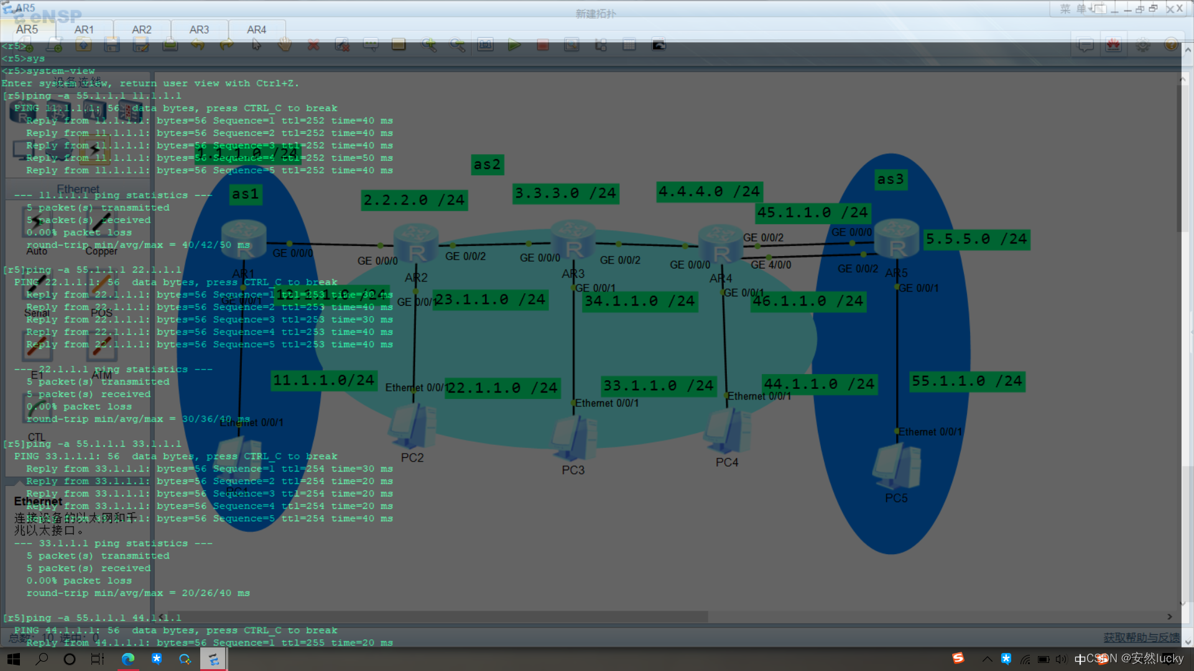Viewport: 1194px width, 671px height.
Task: Switch to the AR4 terminal tab
Action: pyautogui.click(x=256, y=29)
